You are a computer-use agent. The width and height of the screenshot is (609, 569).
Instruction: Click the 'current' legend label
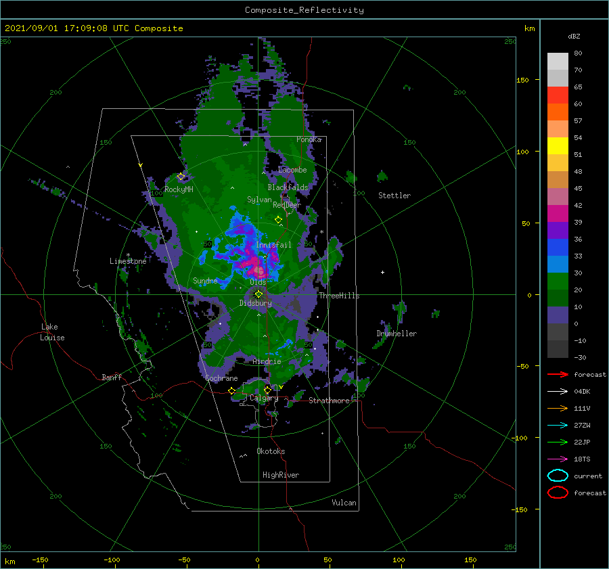click(588, 476)
